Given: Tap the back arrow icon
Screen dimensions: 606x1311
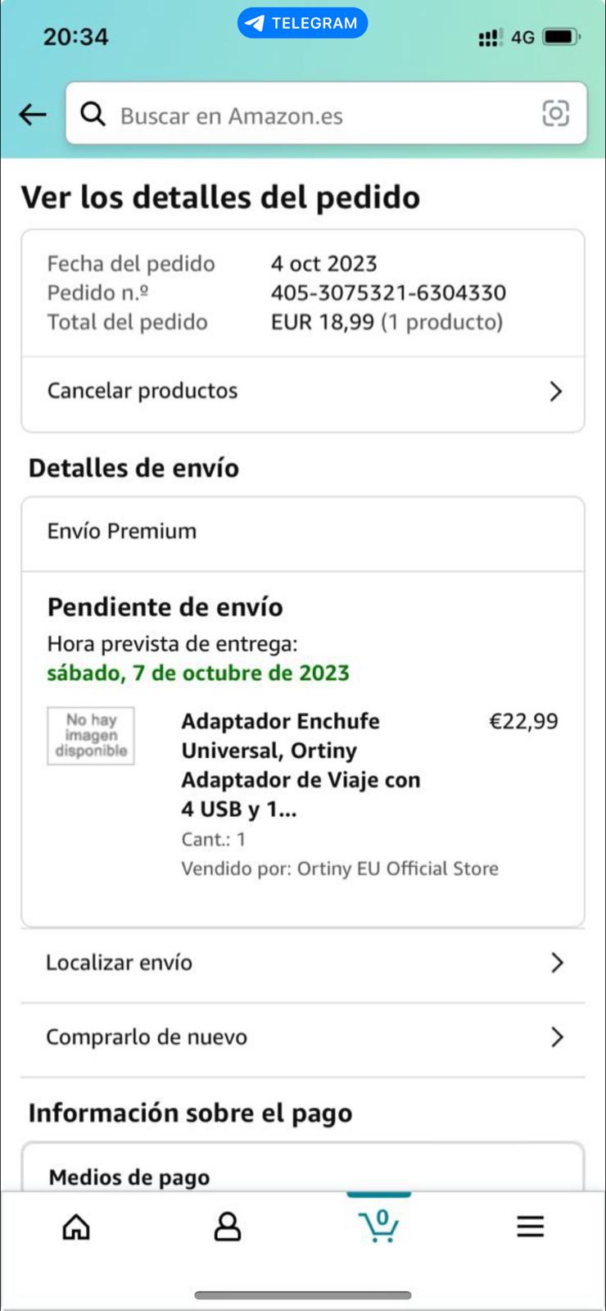Looking at the screenshot, I should 33,115.
